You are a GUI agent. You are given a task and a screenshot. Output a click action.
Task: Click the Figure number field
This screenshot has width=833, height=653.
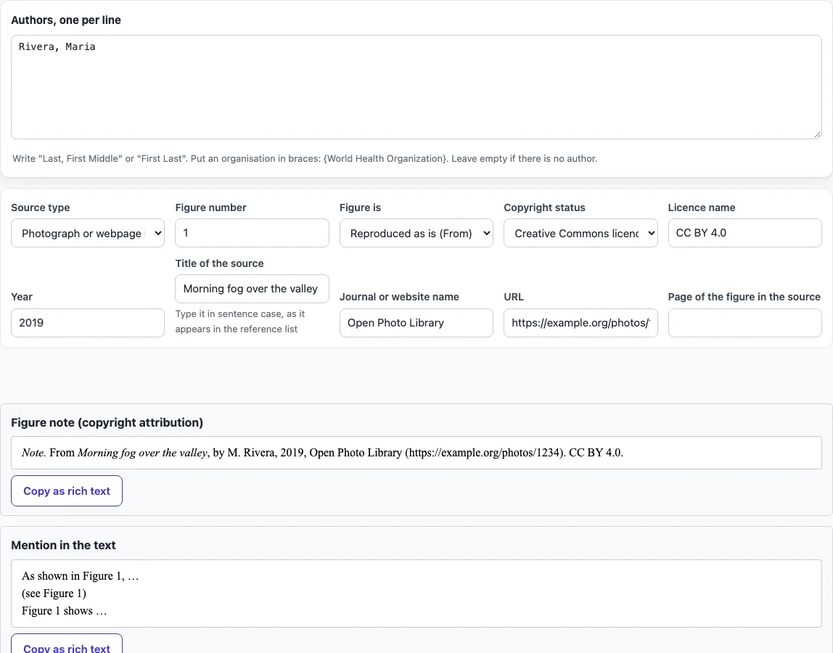coord(252,233)
